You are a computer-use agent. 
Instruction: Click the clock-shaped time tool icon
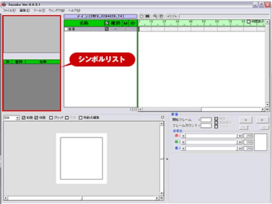point(141,15)
